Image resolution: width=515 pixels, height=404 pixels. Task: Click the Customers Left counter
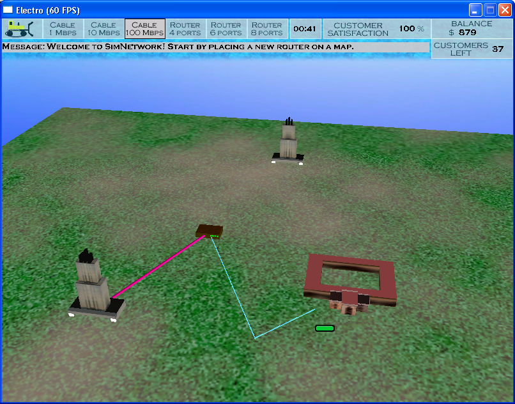[472, 49]
